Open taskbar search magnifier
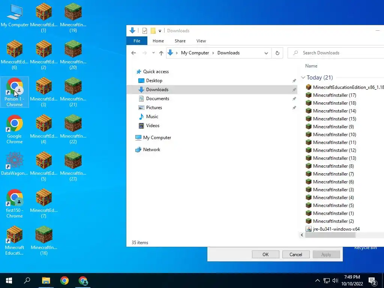The height and width of the screenshot is (288, 384). (x=27, y=280)
